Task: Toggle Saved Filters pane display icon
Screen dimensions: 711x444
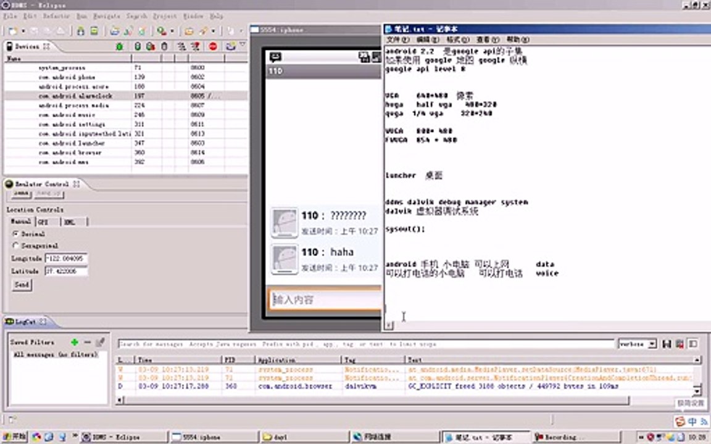Action: 693,344
